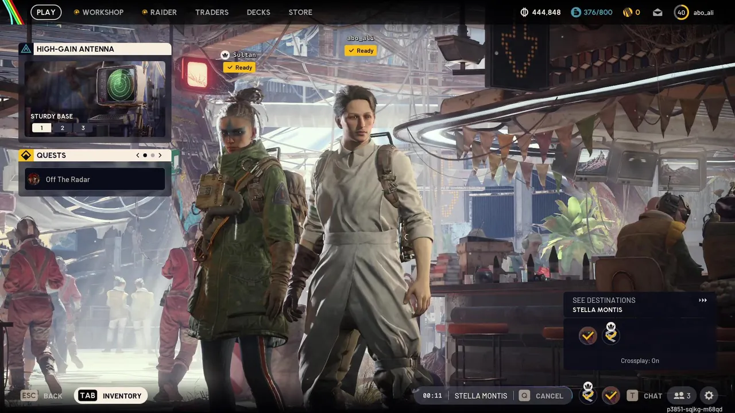Switch to the RAIDER tab
This screenshot has height=413, width=735.
point(159,12)
